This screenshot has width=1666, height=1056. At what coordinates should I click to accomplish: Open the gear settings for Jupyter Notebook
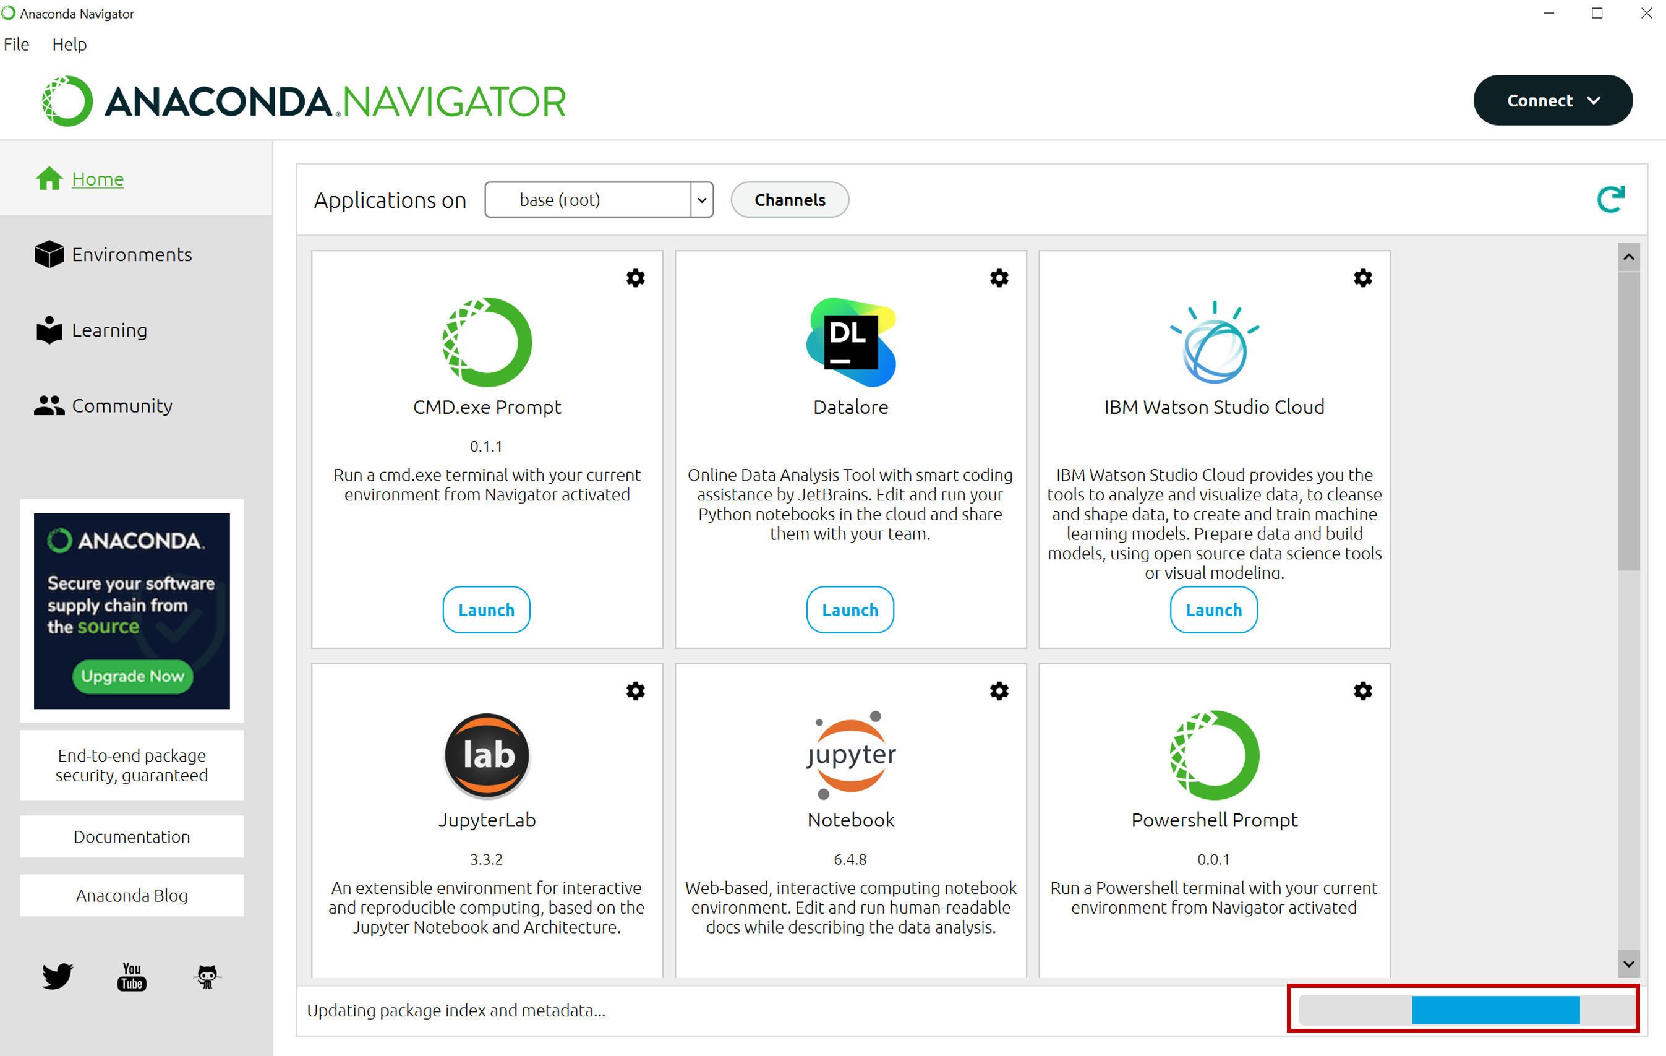click(998, 690)
